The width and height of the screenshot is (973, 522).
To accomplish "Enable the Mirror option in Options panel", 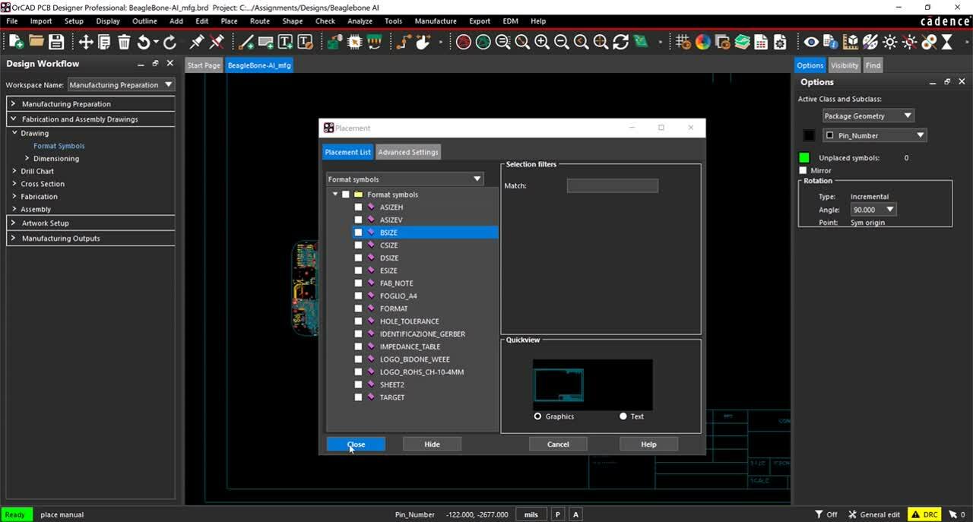I will pyautogui.click(x=803, y=170).
